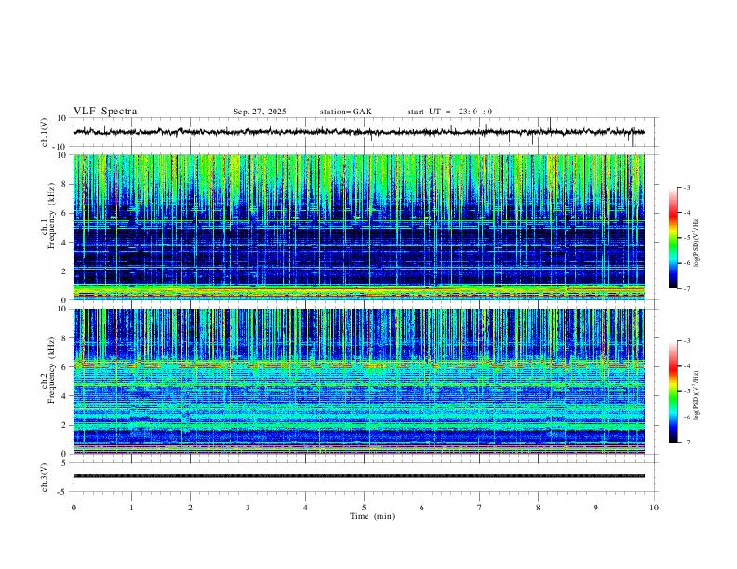Click the 'VLF Spectra' title text
737x569 pixels.
click(105, 112)
